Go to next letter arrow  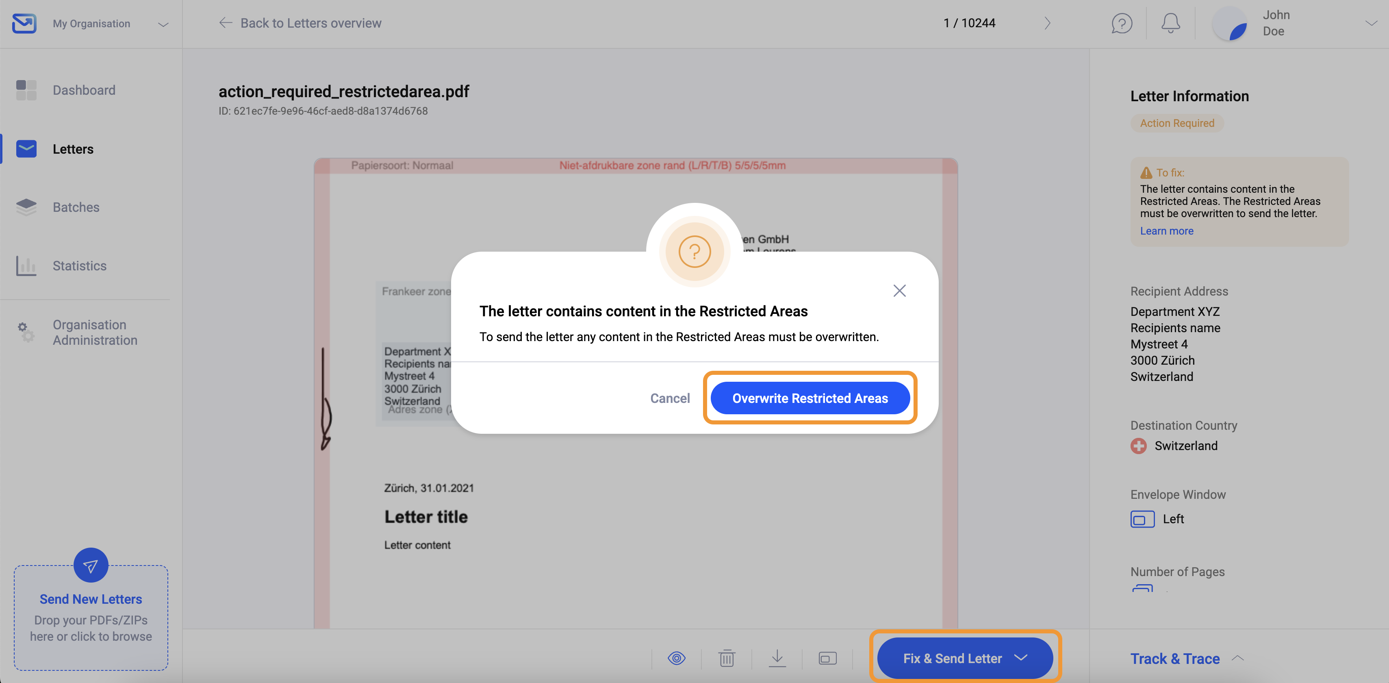pyautogui.click(x=1047, y=23)
